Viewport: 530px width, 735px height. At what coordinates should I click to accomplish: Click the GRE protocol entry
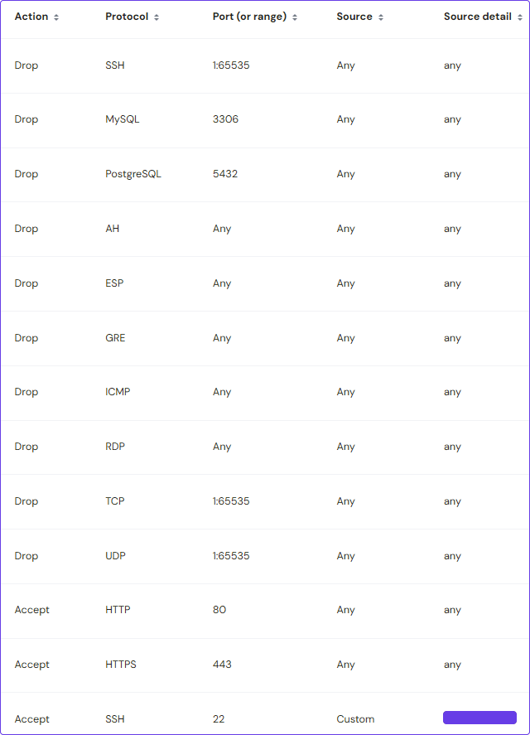point(115,338)
